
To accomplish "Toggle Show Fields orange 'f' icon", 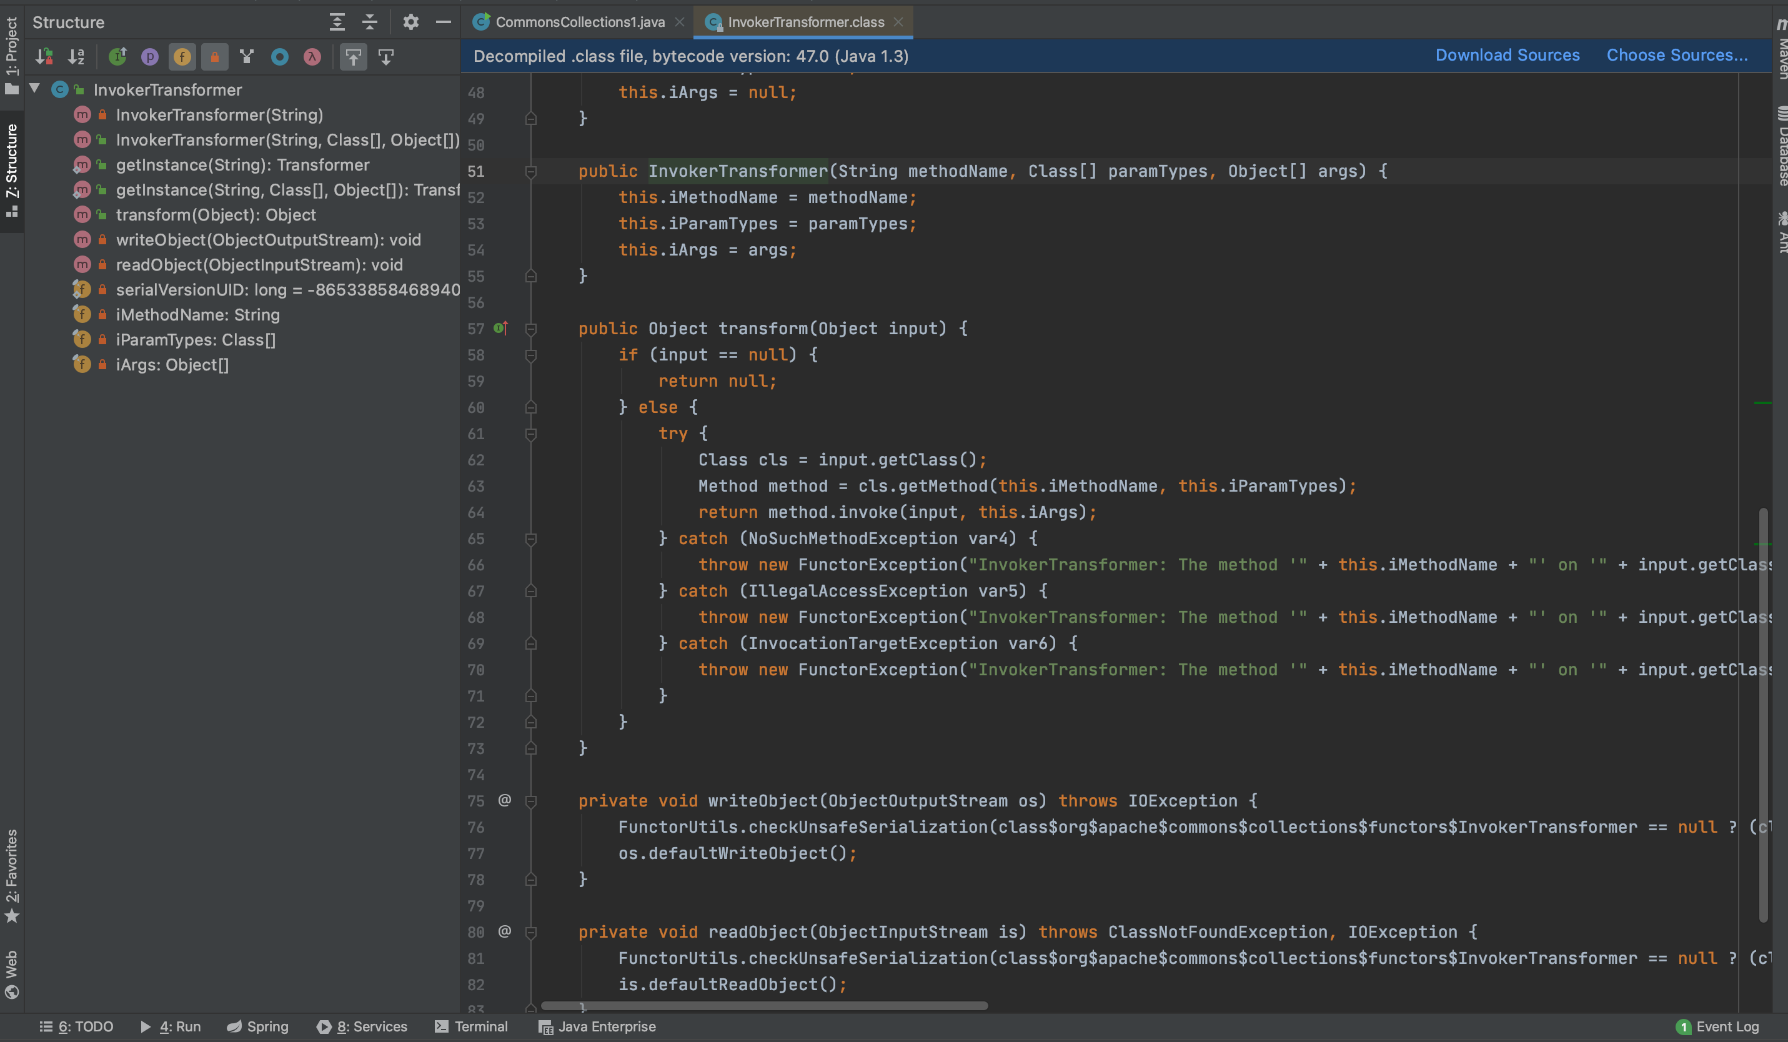I will pos(182,57).
